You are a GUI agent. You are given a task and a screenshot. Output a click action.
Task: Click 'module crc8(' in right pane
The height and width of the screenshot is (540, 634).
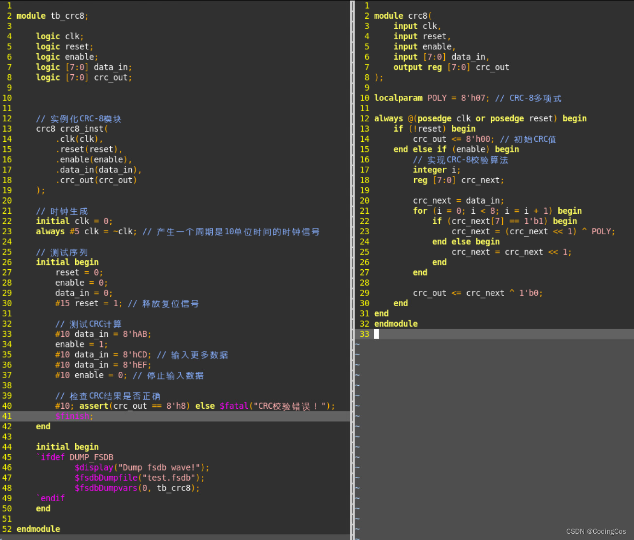point(403,16)
